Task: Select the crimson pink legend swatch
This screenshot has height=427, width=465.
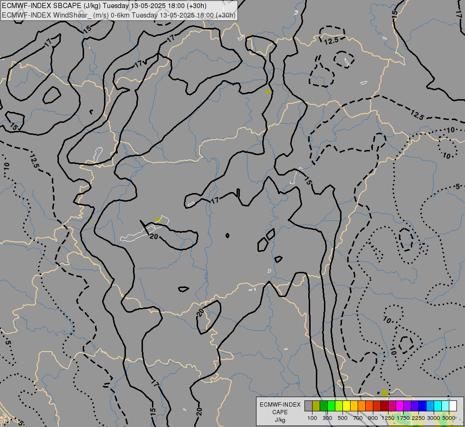Action: [x=392, y=406]
